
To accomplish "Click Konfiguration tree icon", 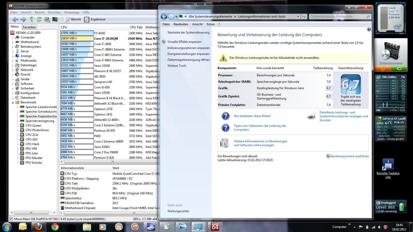I will click(17, 93).
